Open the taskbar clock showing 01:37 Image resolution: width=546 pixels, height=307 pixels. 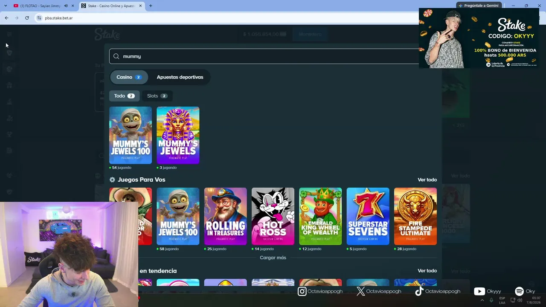534,300
